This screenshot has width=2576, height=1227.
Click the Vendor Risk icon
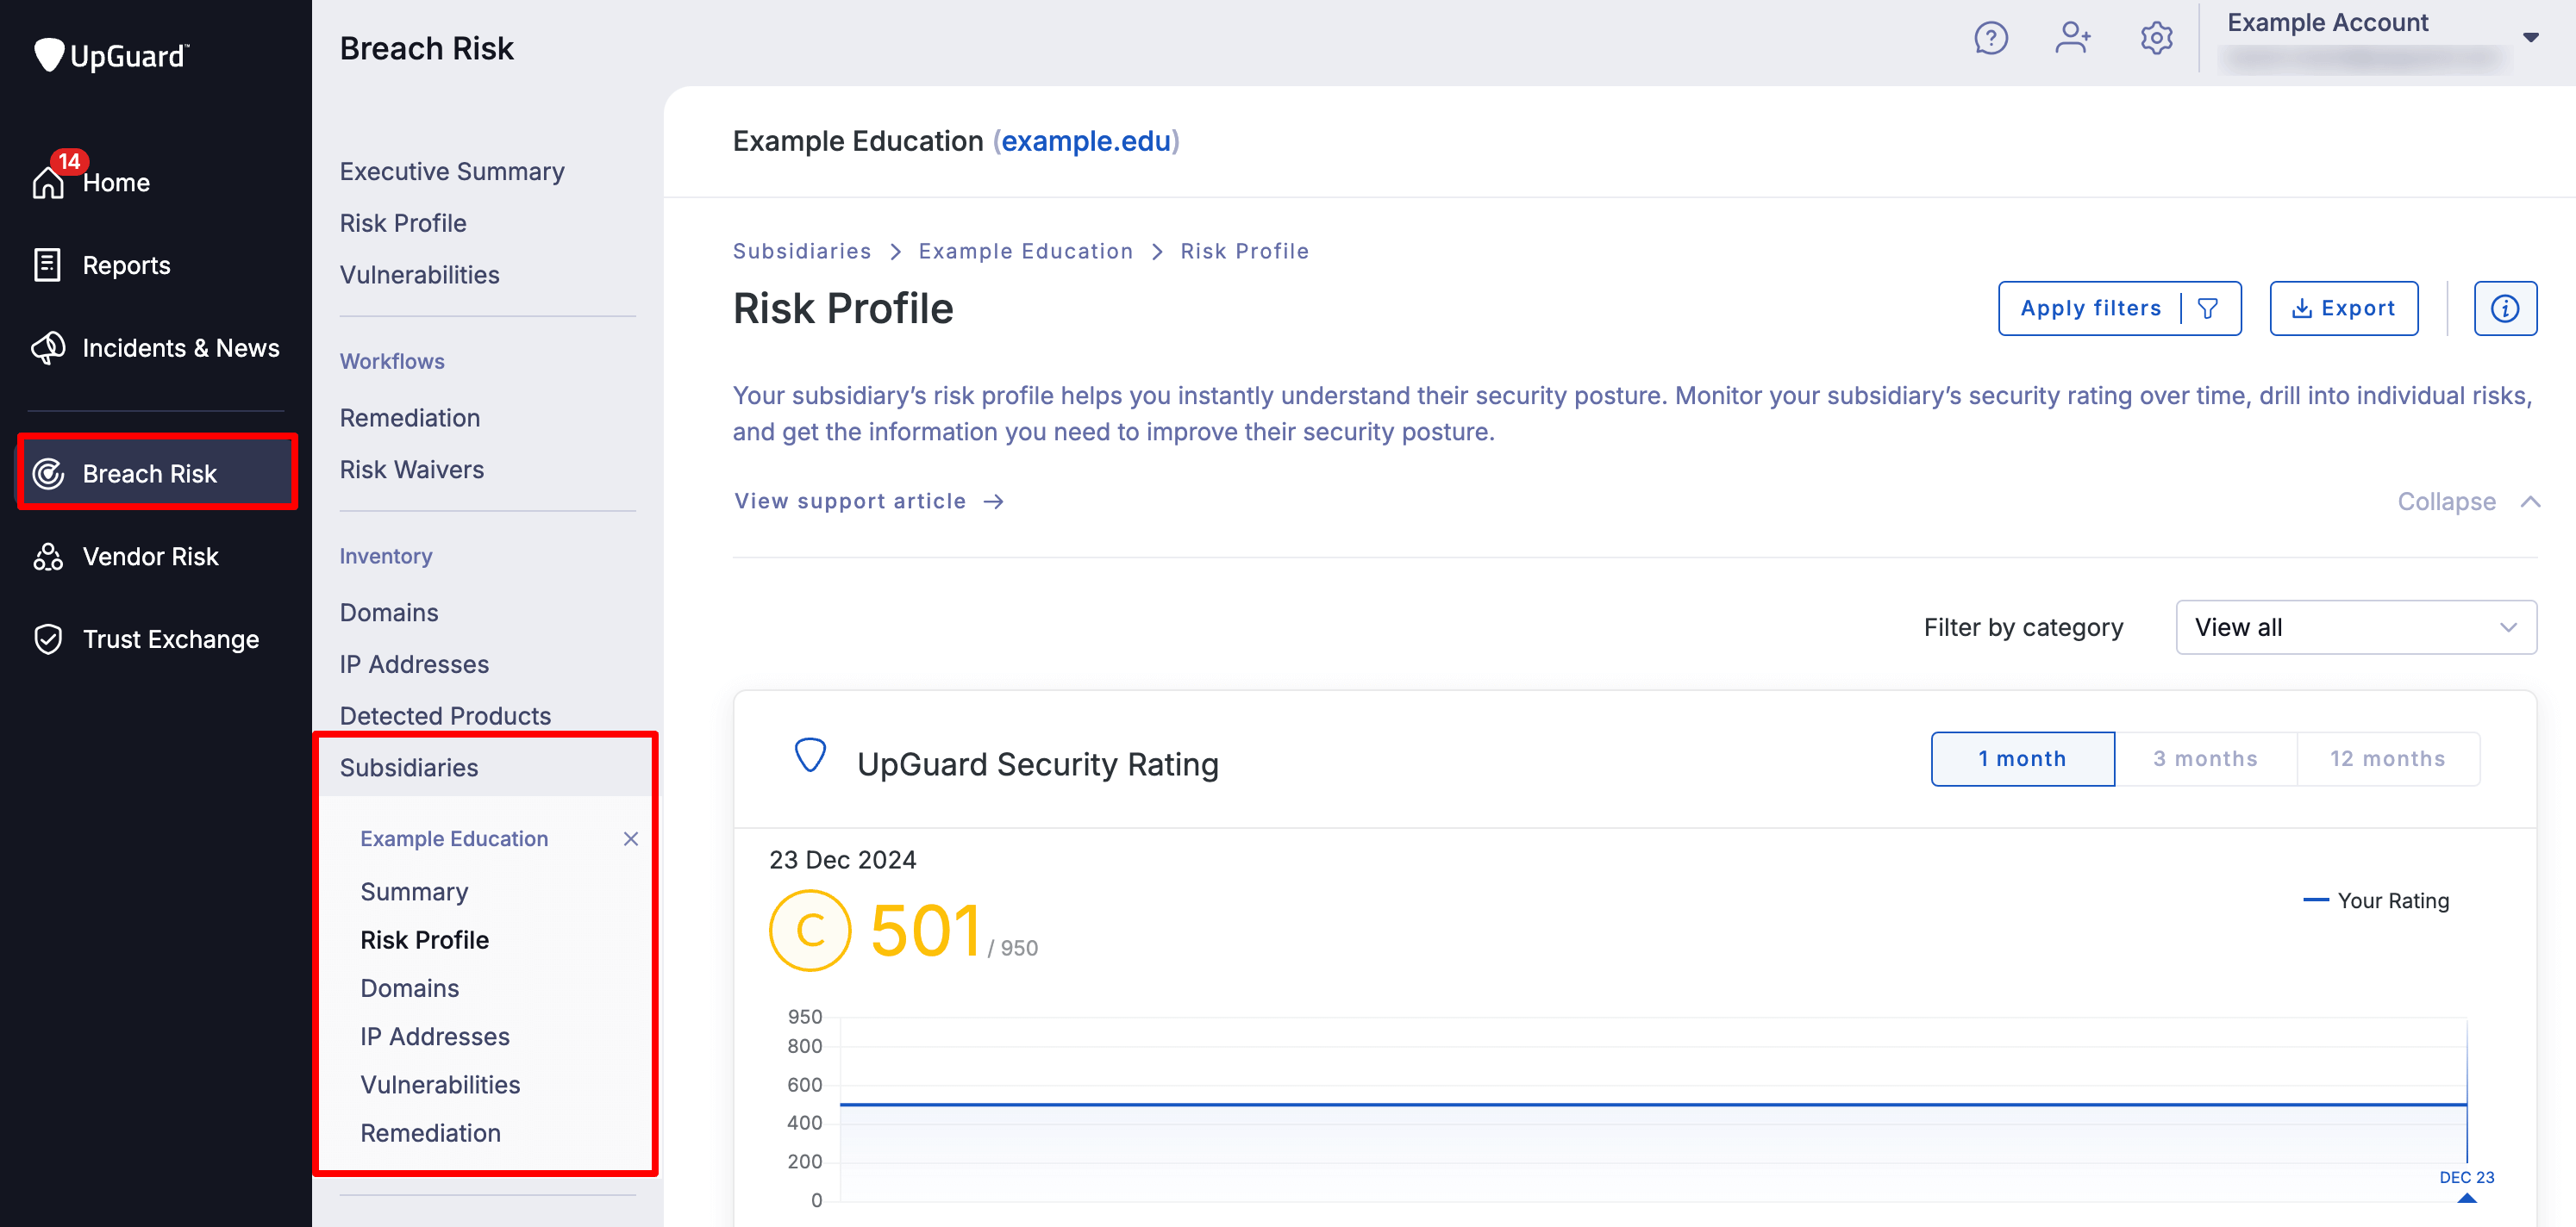coord(48,557)
